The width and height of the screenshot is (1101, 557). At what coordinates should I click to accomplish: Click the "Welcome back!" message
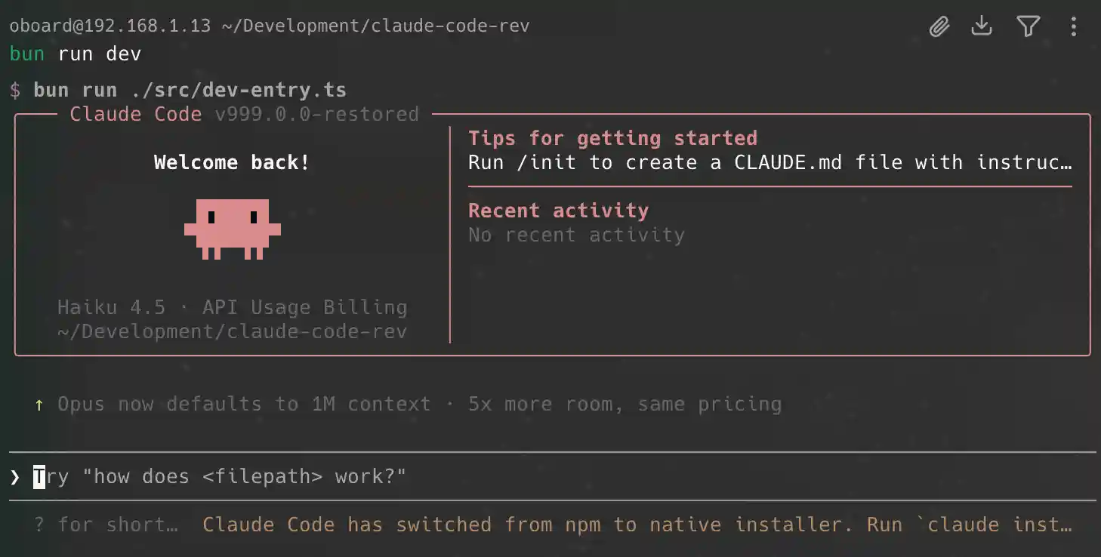pyautogui.click(x=232, y=162)
